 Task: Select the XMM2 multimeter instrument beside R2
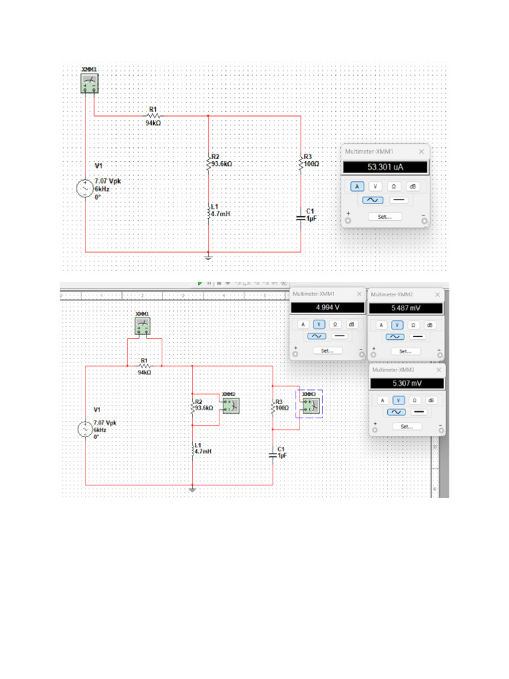(231, 406)
